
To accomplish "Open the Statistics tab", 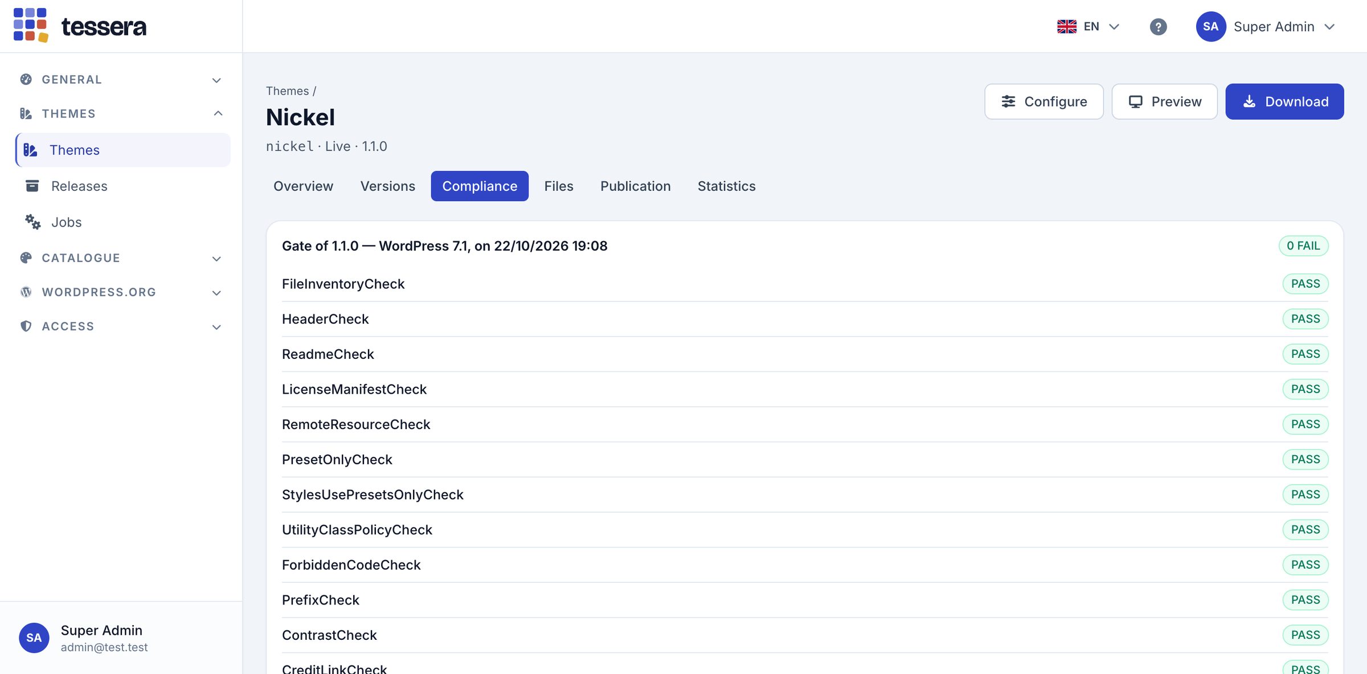I will pyautogui.click(x=727, y=186).
